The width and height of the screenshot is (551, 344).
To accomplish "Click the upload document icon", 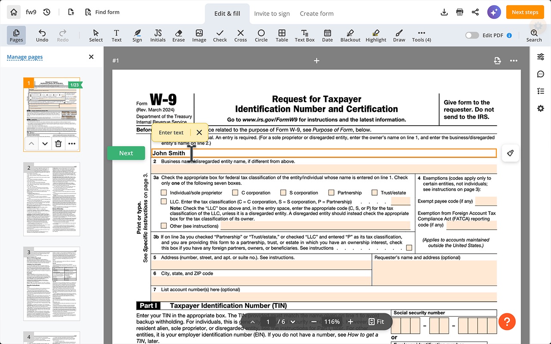I will (71, 12).
